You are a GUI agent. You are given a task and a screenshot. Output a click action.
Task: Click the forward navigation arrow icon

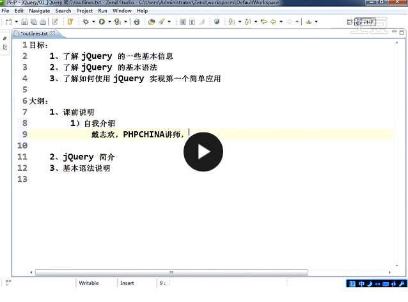pos(288,22)
